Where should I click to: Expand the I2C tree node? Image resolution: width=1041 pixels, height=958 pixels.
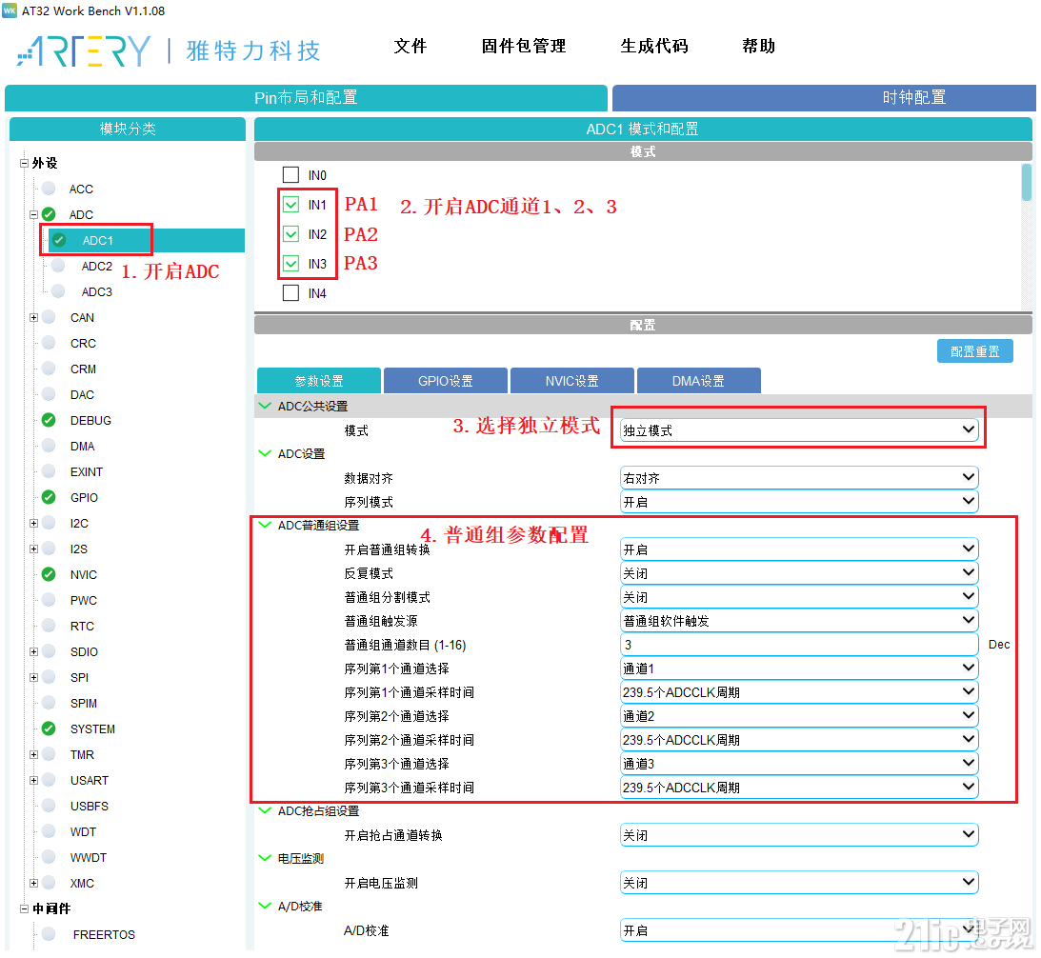coord(33,523)
